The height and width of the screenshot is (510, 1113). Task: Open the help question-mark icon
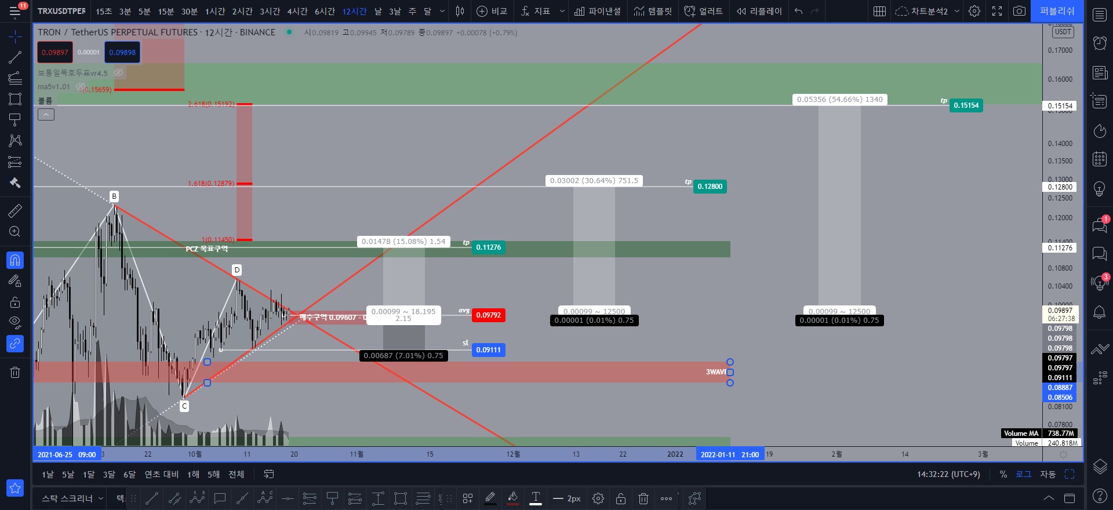(x=1100, y=496)
